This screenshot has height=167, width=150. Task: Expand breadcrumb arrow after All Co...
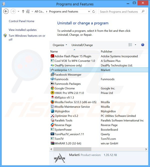tap(46, 11)
